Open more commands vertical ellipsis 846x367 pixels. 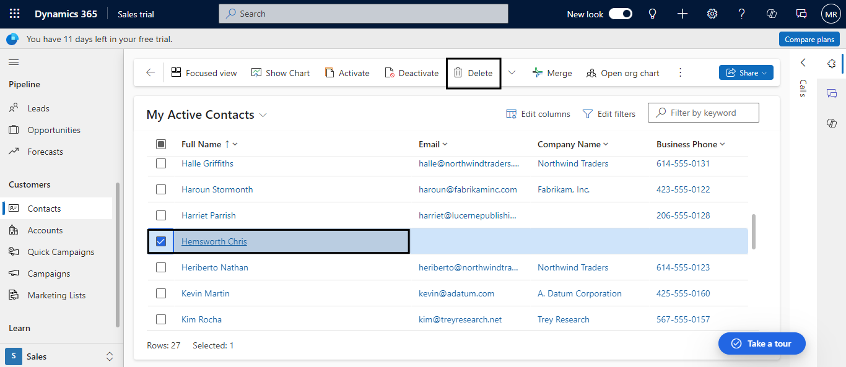pos(680,73)
